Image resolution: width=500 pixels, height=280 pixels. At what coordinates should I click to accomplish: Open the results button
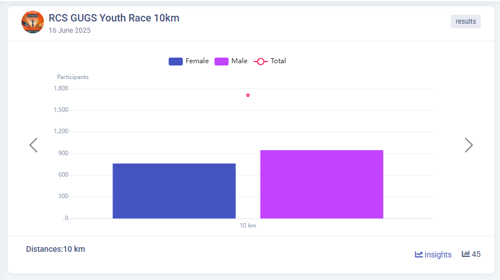466,21
